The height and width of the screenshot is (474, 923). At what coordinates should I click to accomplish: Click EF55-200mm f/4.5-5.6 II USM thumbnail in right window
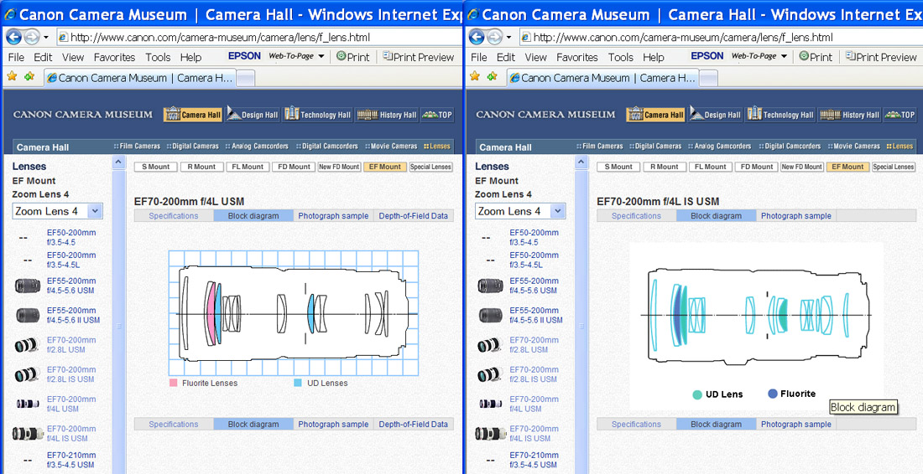[x=490, y=316]
